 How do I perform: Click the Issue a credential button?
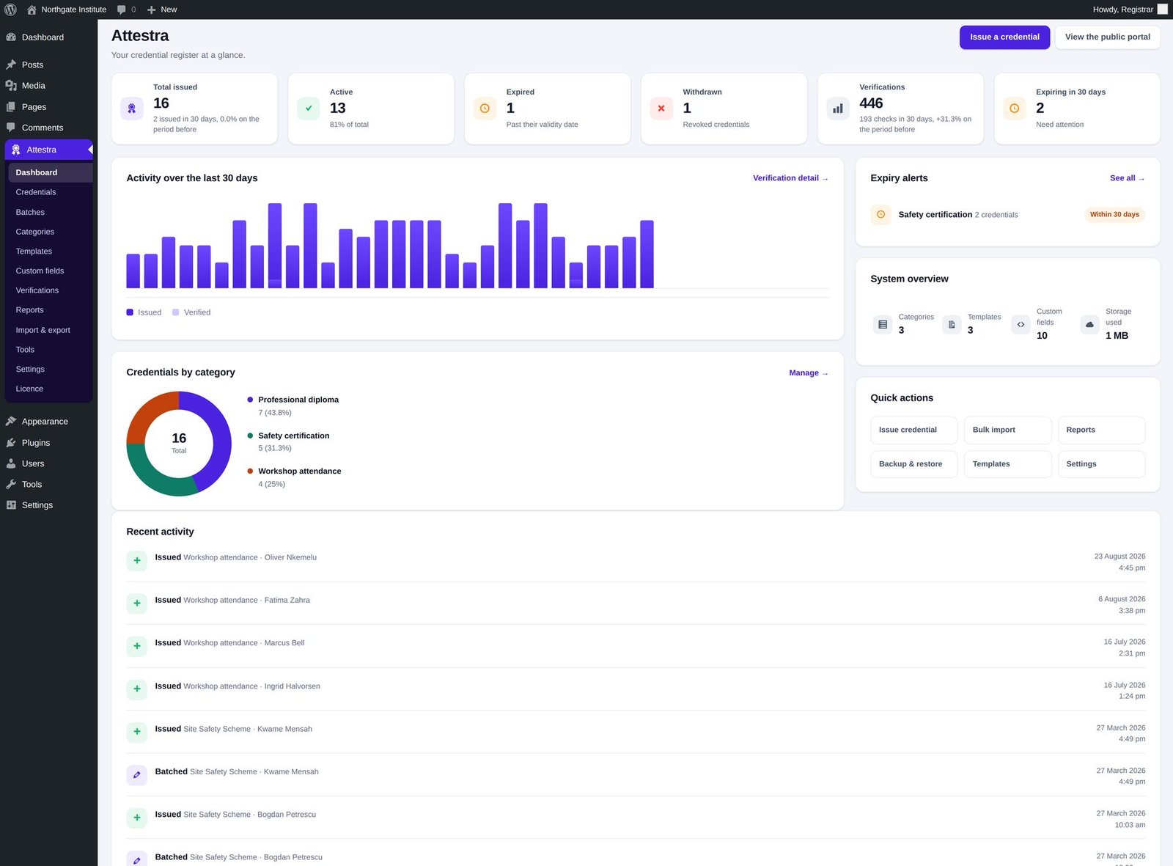click(1004, 37)
